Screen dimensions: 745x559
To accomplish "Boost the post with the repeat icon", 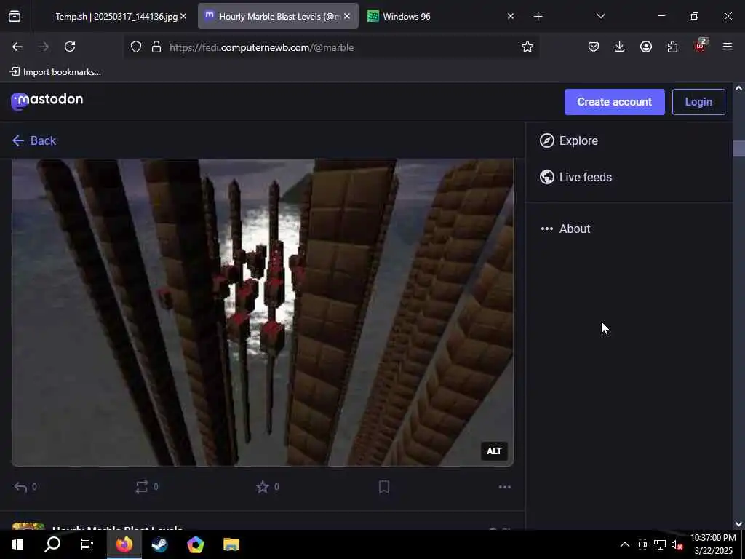I will (x=142, y=487).
